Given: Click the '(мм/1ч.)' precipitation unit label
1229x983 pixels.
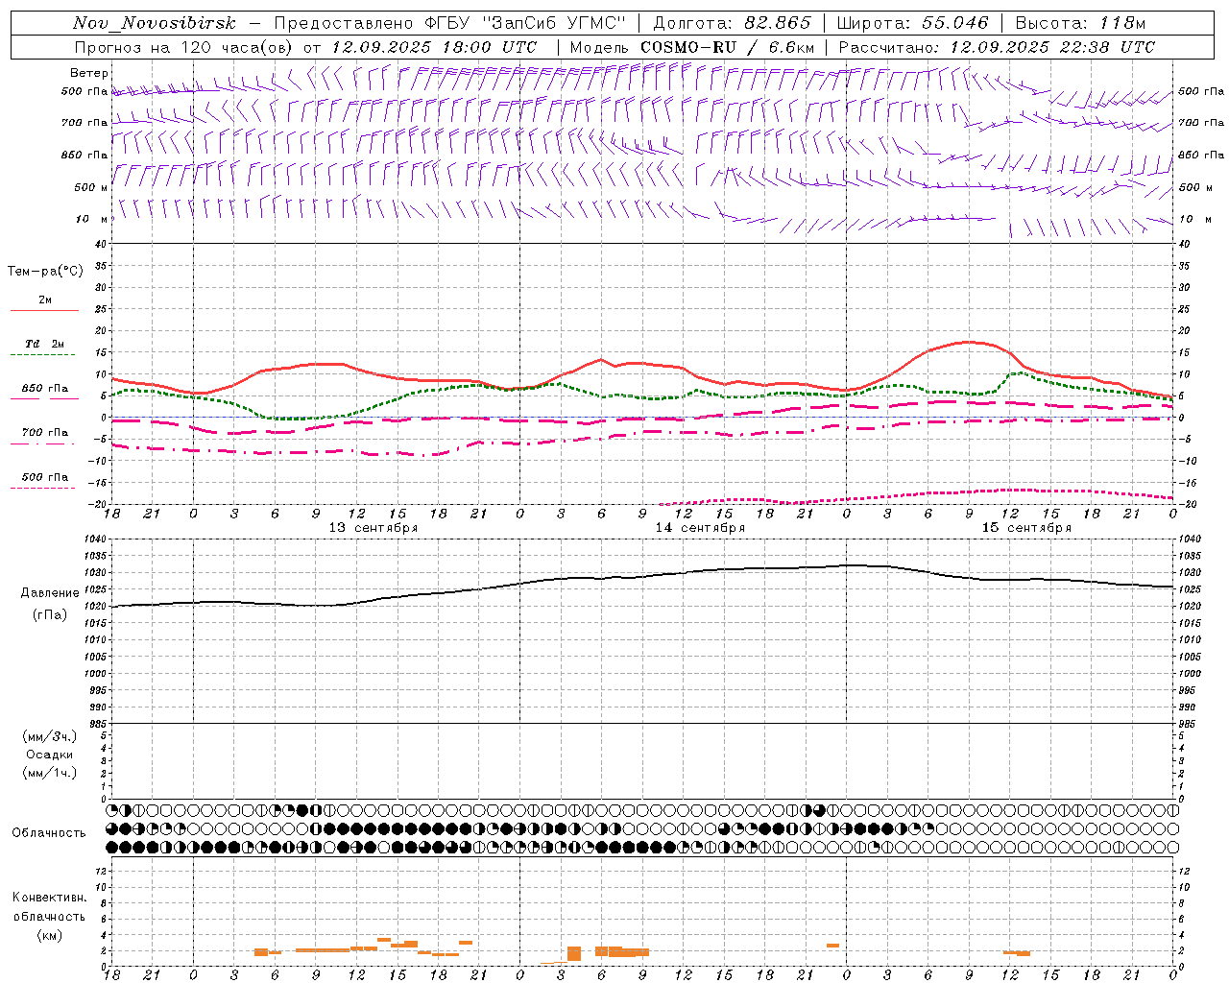Looking at the screenshot, I should tap(50, 773).
